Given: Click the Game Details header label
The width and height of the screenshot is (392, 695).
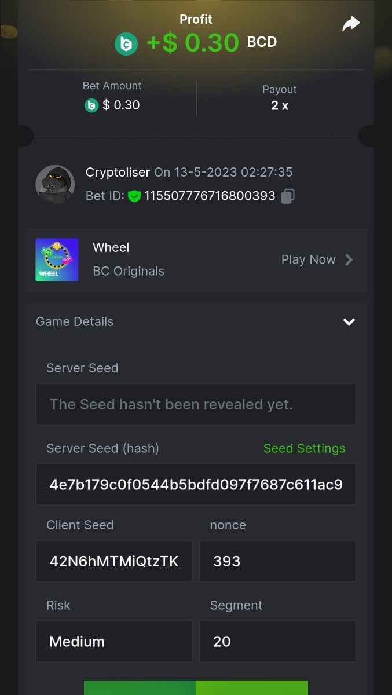Looking at the screenshot, I should point(75,322).
